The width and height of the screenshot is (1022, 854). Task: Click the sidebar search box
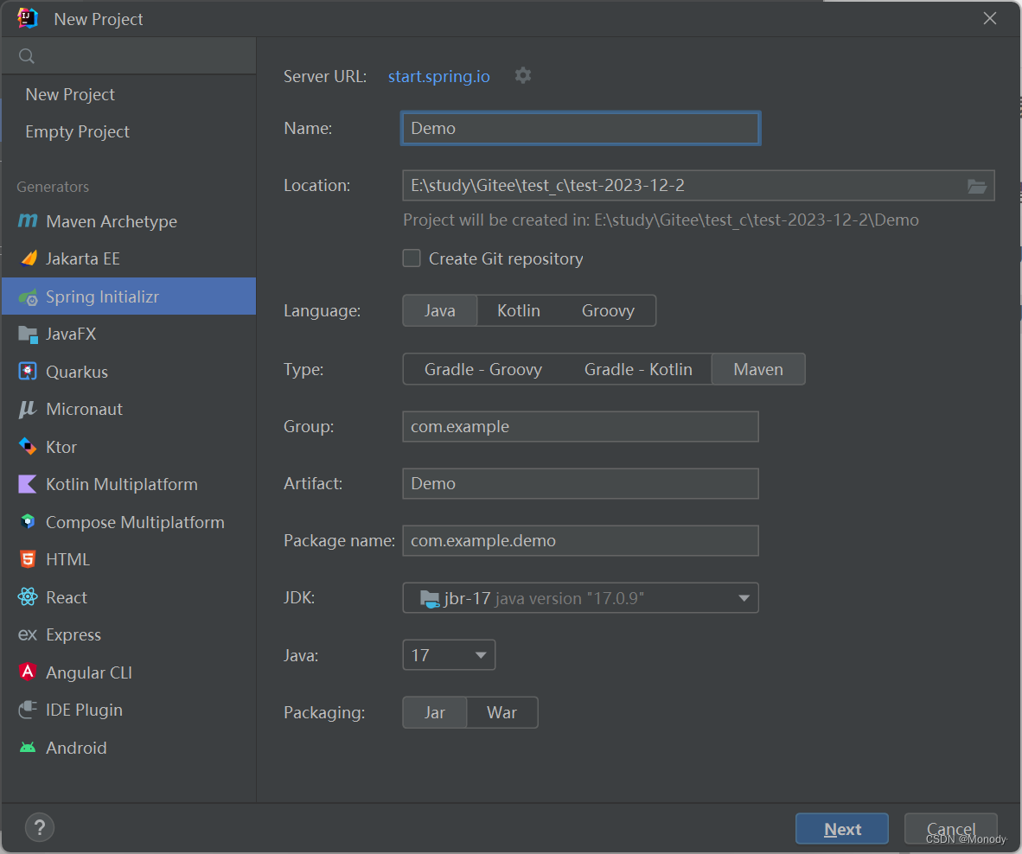(x=129, y=56)
